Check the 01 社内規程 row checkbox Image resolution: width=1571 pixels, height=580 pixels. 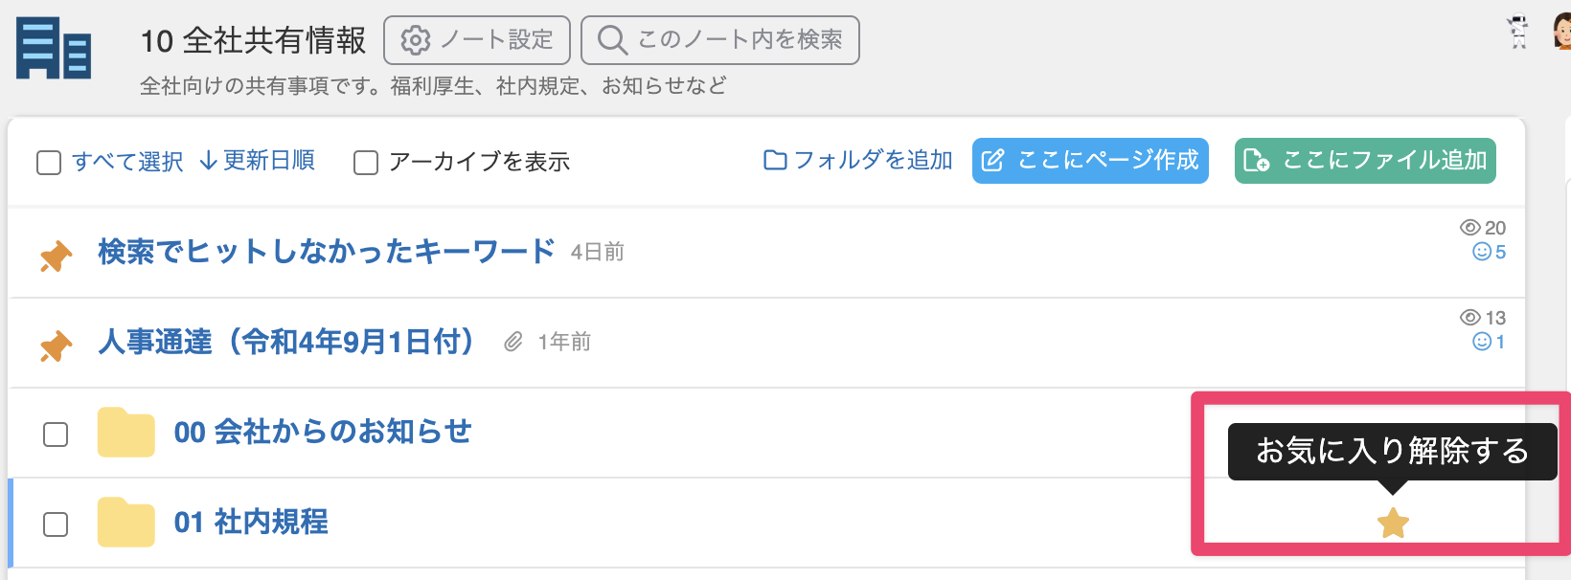coord(56,524)
